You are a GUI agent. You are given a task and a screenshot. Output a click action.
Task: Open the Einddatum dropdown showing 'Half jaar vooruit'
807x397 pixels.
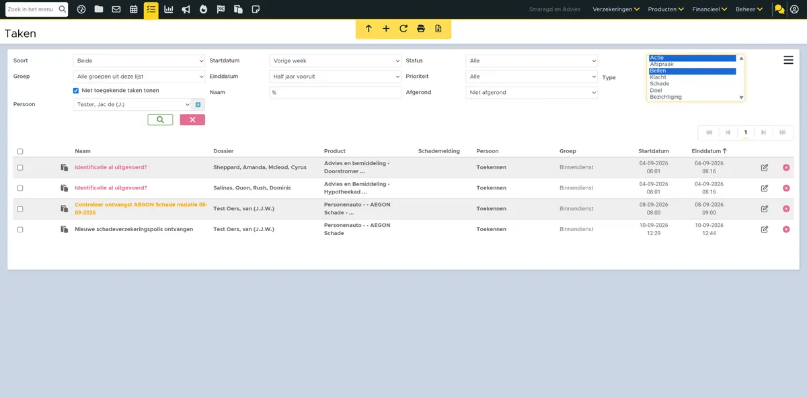[x=335, y=77]
